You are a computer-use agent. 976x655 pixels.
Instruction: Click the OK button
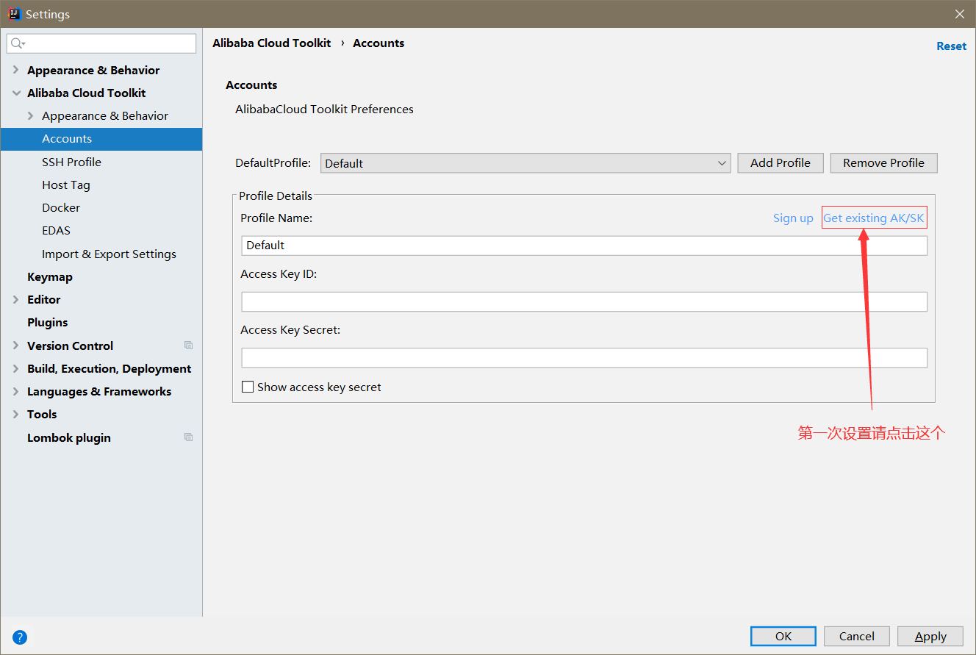(x=783, y=636)
